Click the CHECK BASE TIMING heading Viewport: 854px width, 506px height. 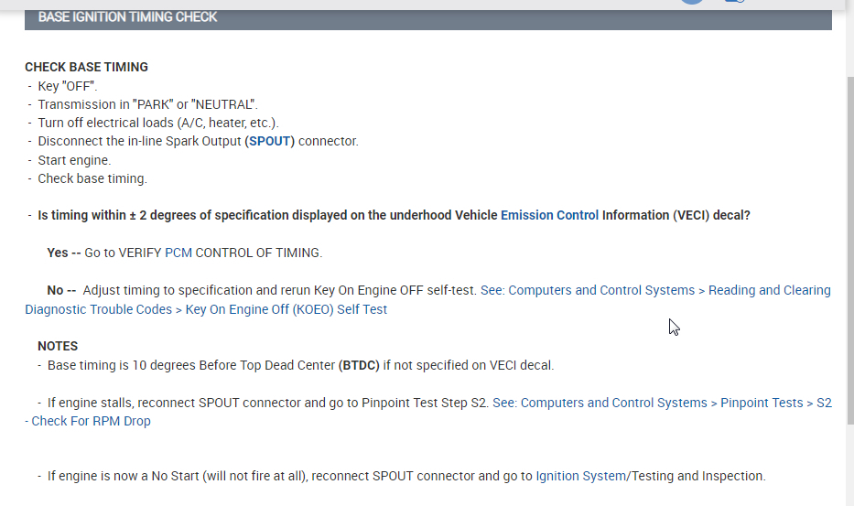point(86,67)
